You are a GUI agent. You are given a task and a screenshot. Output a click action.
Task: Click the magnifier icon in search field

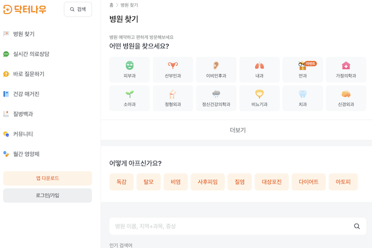pyautogui.click(x=357, y=226)
